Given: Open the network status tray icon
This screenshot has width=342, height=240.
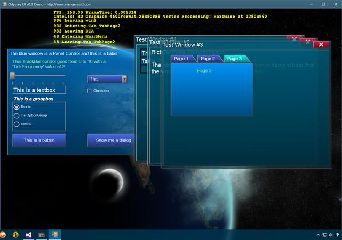Looking at the screenshot, I should (325, 235).
